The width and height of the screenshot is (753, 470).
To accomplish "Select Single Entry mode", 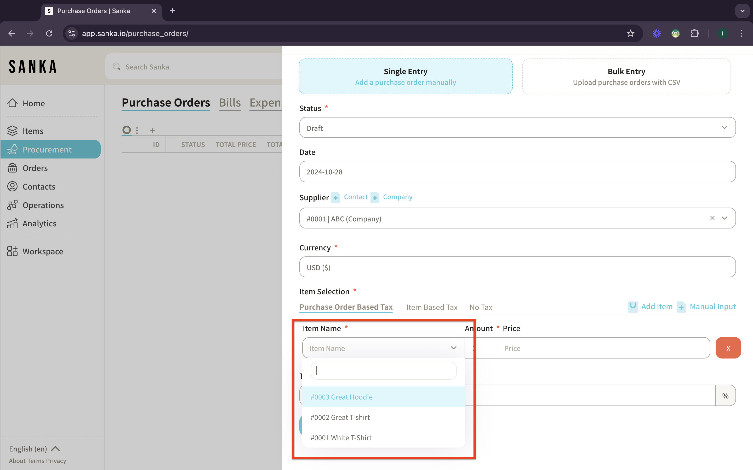I will point(406,77).
